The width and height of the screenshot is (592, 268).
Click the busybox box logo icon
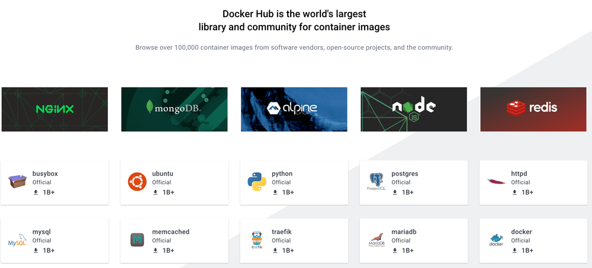pos(17,182)
